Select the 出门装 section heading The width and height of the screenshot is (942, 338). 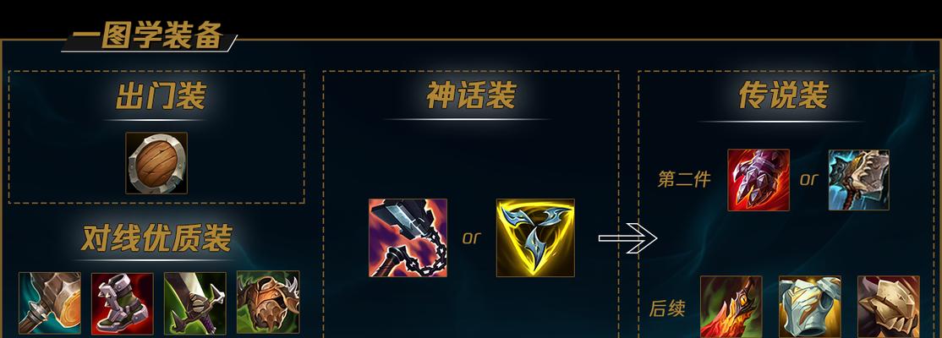click(161, 96)
